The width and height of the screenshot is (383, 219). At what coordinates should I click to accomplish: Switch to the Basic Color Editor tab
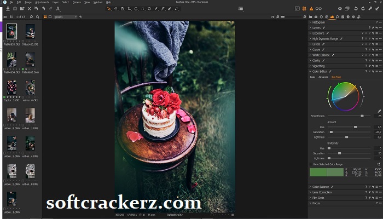tap(312, 77)
